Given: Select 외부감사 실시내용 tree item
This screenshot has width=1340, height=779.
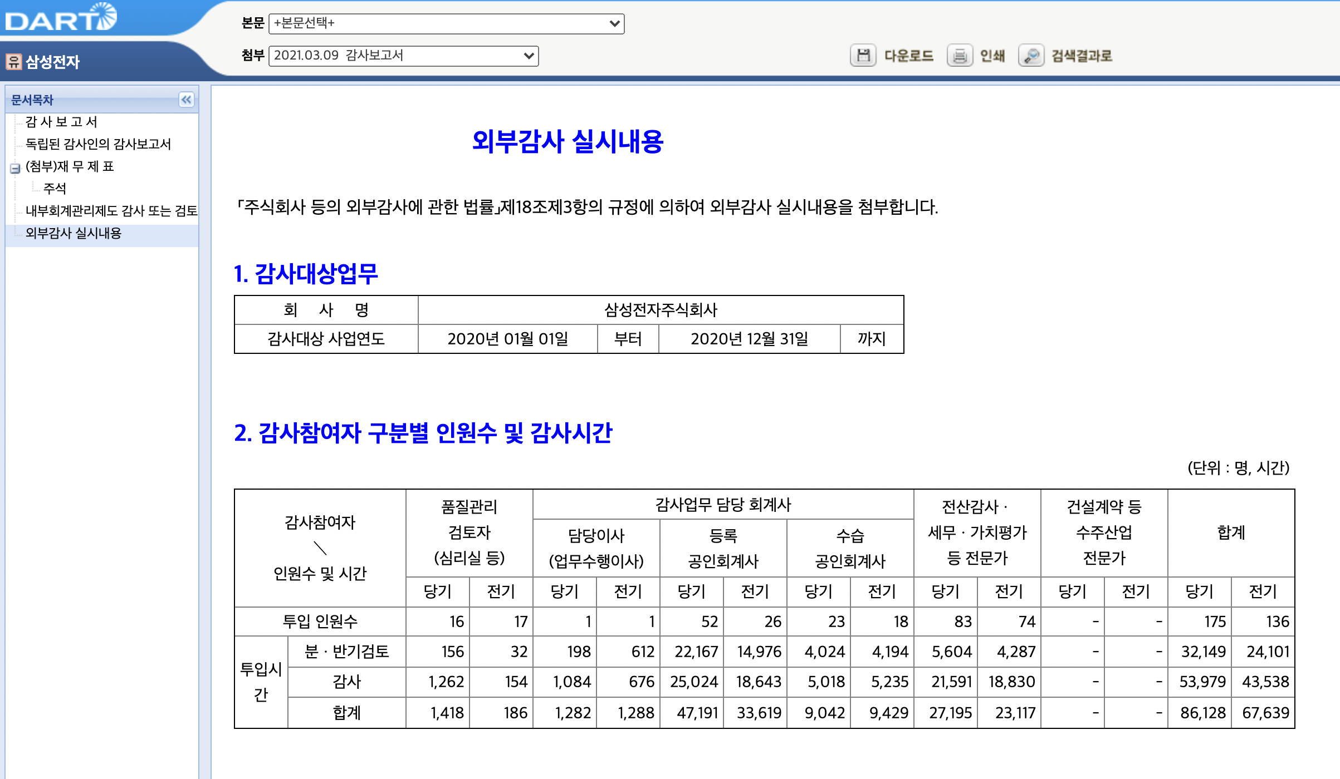Looking at the screenshot, I should pyautogui.click(x=74, y=233).
